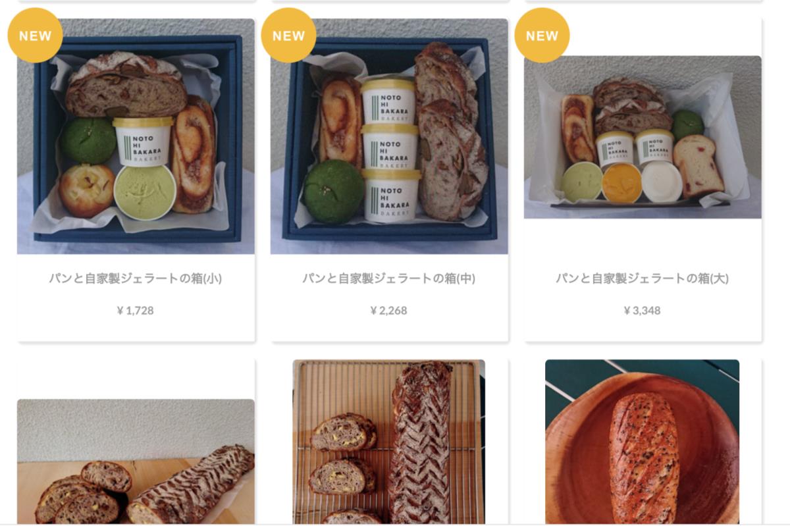Click the sliced bread pieces on the cooling rack

point(344,461)
